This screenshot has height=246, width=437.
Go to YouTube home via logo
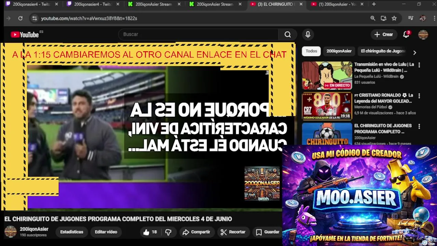tap(25, 35)
